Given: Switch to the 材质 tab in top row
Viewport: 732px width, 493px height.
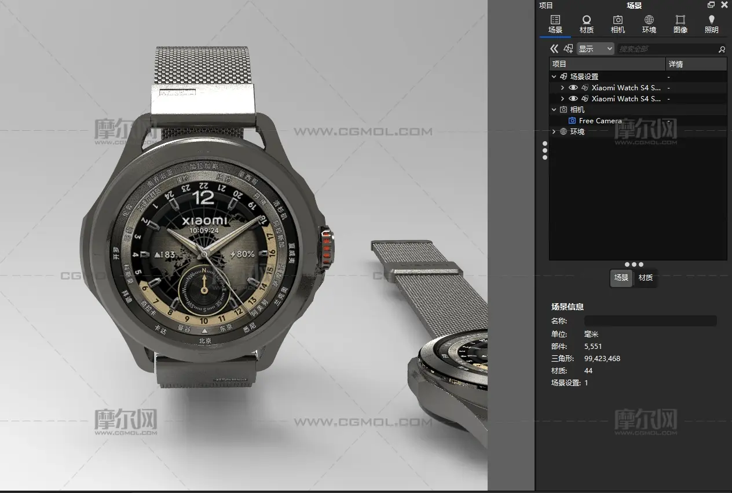Looking at the screenshot, I should pyautogui.click(x=587, y=24).
